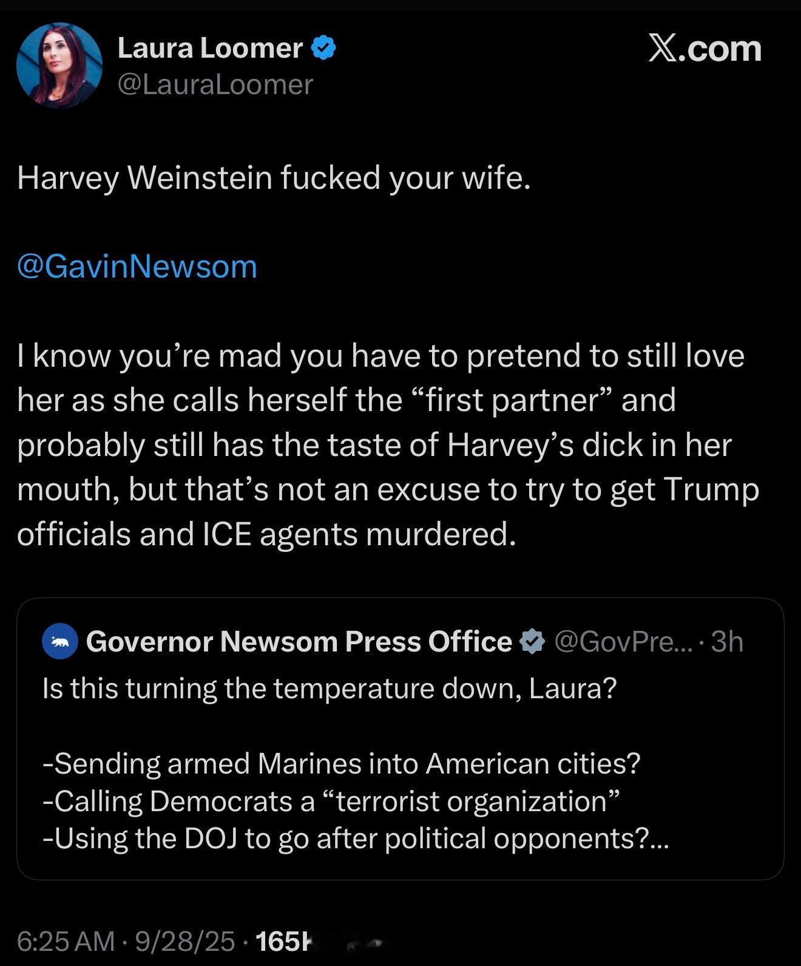The image size is (801, 966).
Task: Click Laura Loomer's profile avatar
Action: pos(59,65)
